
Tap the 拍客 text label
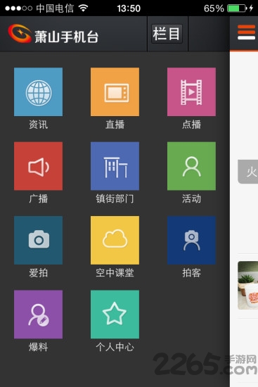click(x=191, y=273)
